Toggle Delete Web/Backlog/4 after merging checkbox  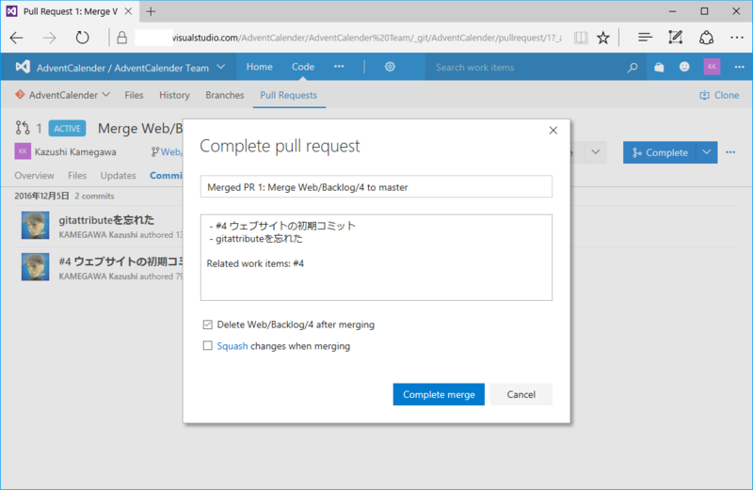click(207, 324)
